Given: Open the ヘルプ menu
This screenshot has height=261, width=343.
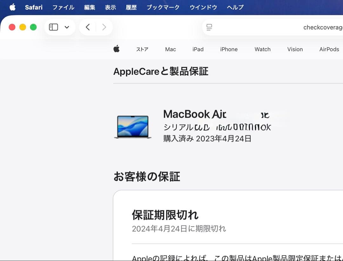Looking at the screenshot, I should coord(235,7).
